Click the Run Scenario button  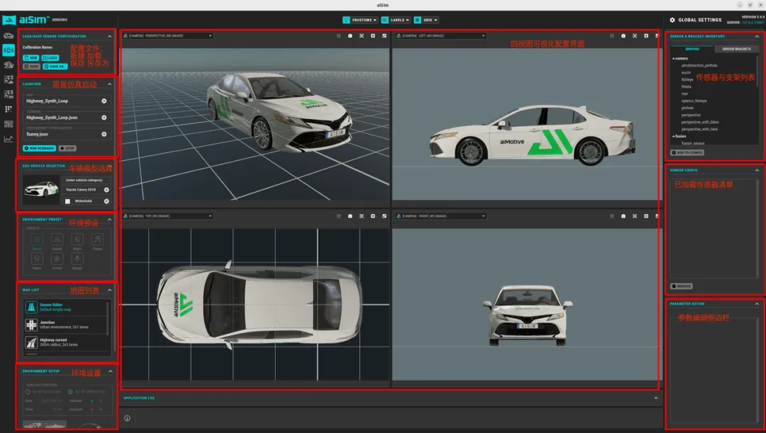pyautogui.click(x=38, y=148)
